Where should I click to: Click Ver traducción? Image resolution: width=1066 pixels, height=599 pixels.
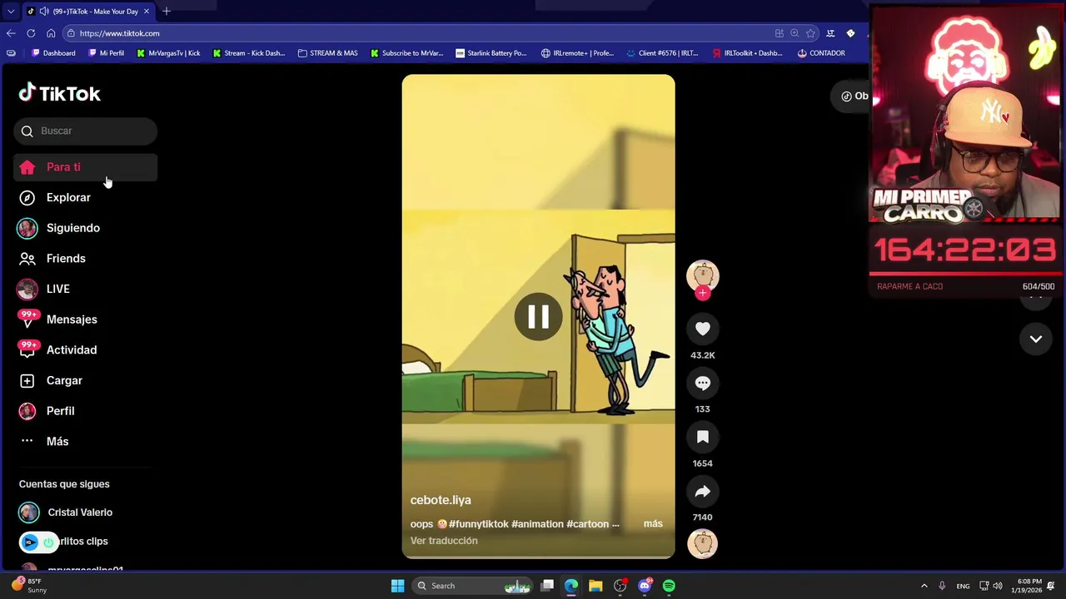tap(444, 541)
